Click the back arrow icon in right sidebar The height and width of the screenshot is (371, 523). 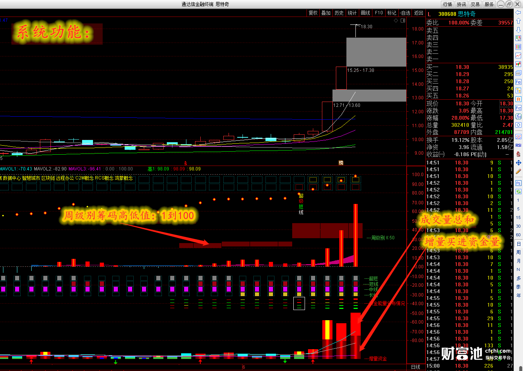tap(518, 12)
